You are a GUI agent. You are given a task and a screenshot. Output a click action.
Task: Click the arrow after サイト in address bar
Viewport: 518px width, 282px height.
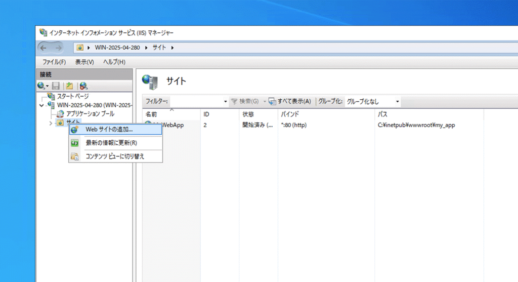[172, 48]
